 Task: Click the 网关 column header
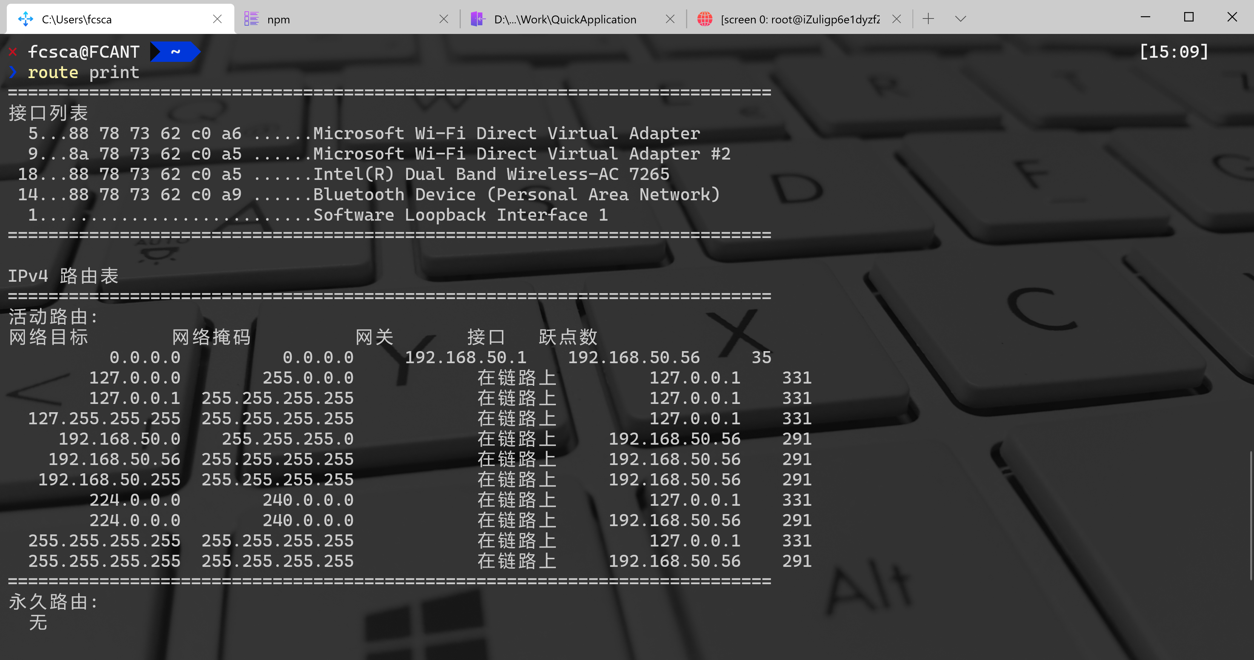coord(374,338)
